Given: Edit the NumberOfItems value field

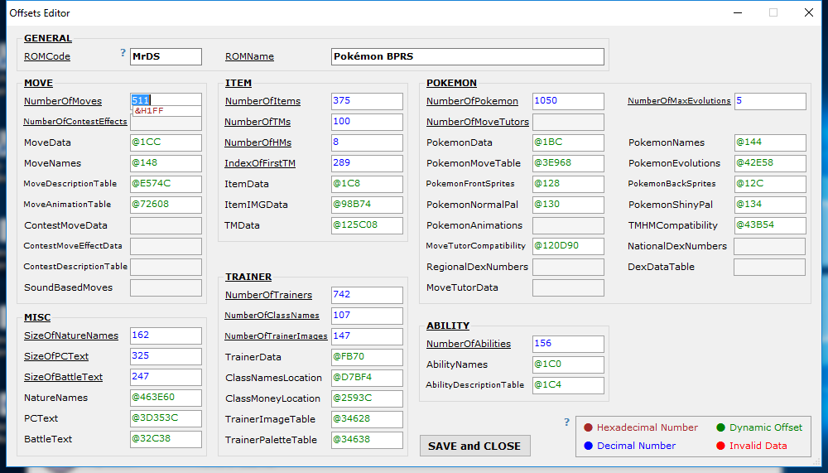Looking at the screenshot, I should click(x=367, y=101).
